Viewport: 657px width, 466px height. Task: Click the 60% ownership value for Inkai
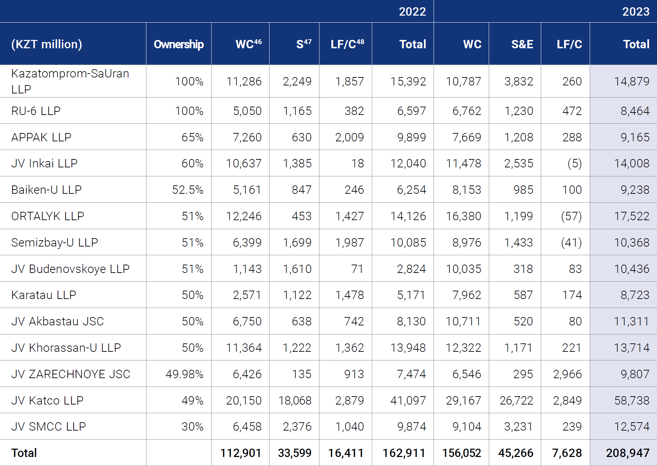pos(193,163)
